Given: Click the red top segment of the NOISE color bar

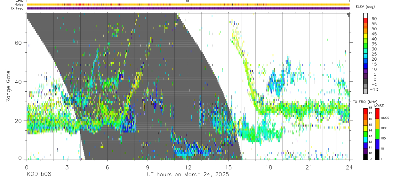Looking at the screenshot, I should (x=377, y=114).
